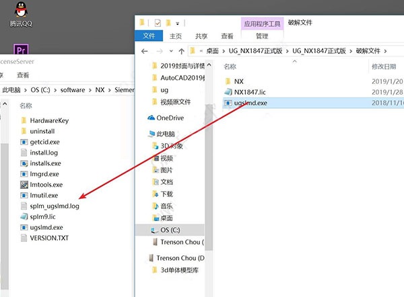Open the 文件 menu tab
This screenshot has height=297, width=404.
[x=149, y=36]
